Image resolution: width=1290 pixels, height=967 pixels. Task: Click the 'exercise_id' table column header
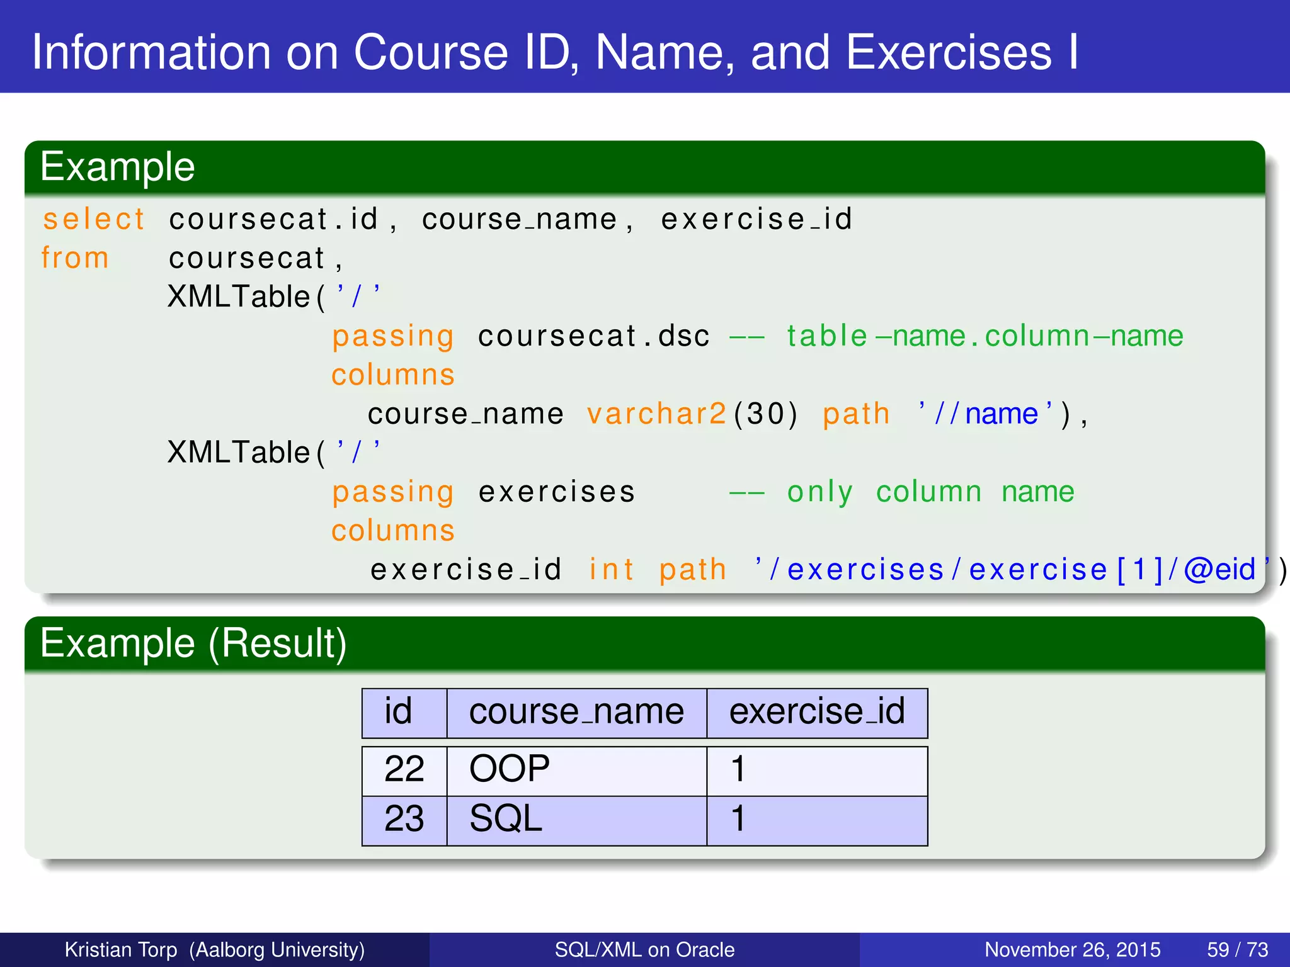tap(817, 713)
